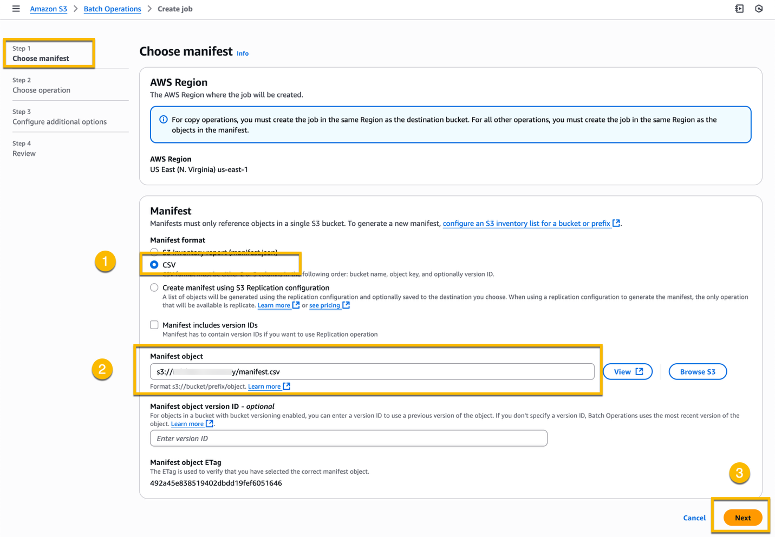Click the Info link beside Choose manifest heading
The height and width of the screenshot is (537, 775).
click(x=243, y=53)
